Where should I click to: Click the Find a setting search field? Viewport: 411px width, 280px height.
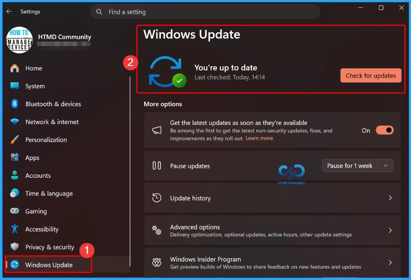pos(205,12)
